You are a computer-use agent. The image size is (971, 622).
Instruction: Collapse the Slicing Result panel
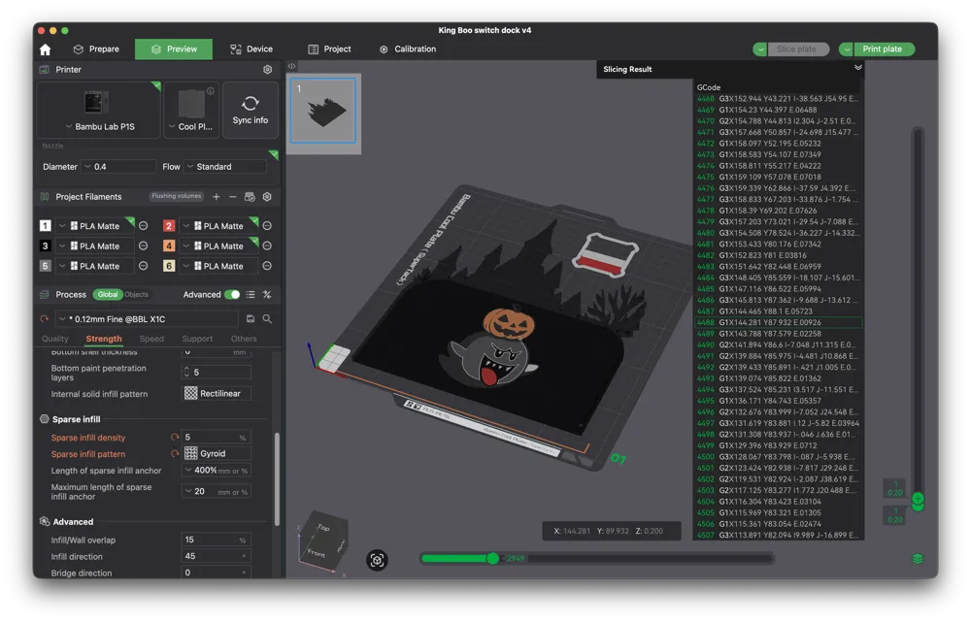pyautogui.click(x=857, y=68)
